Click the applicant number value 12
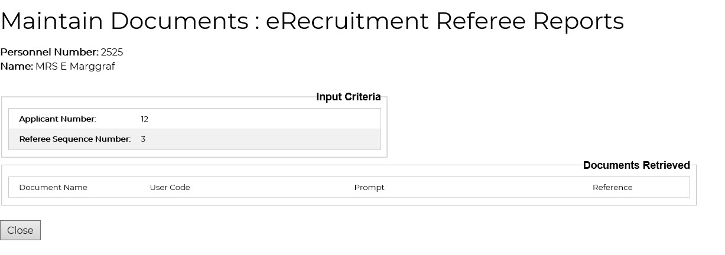This screenshot has width=725, height=255. point(145,119)
